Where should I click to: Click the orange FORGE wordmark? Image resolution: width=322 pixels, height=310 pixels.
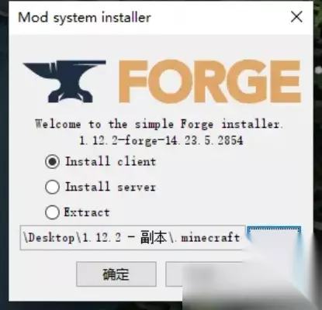point(209,81)
